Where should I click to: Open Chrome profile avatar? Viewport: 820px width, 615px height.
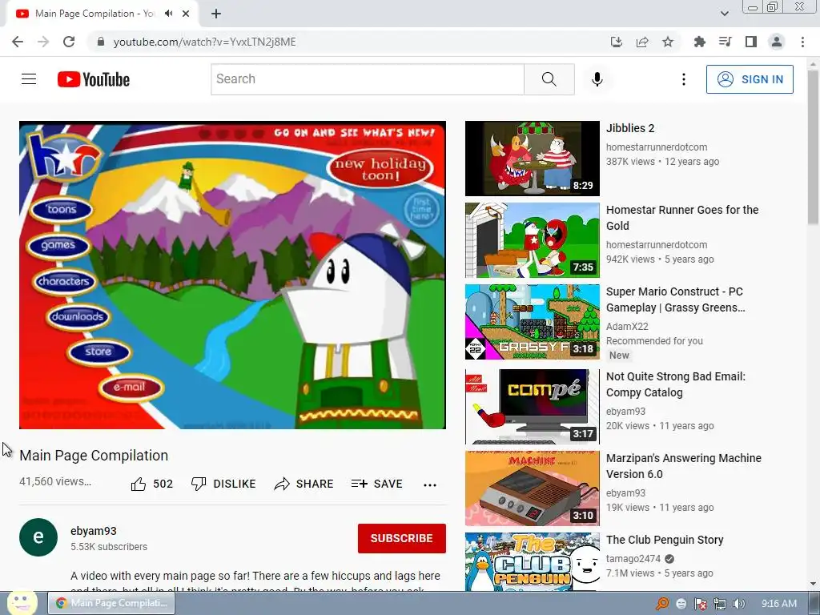pyautogui.click(x=777, y=42)
